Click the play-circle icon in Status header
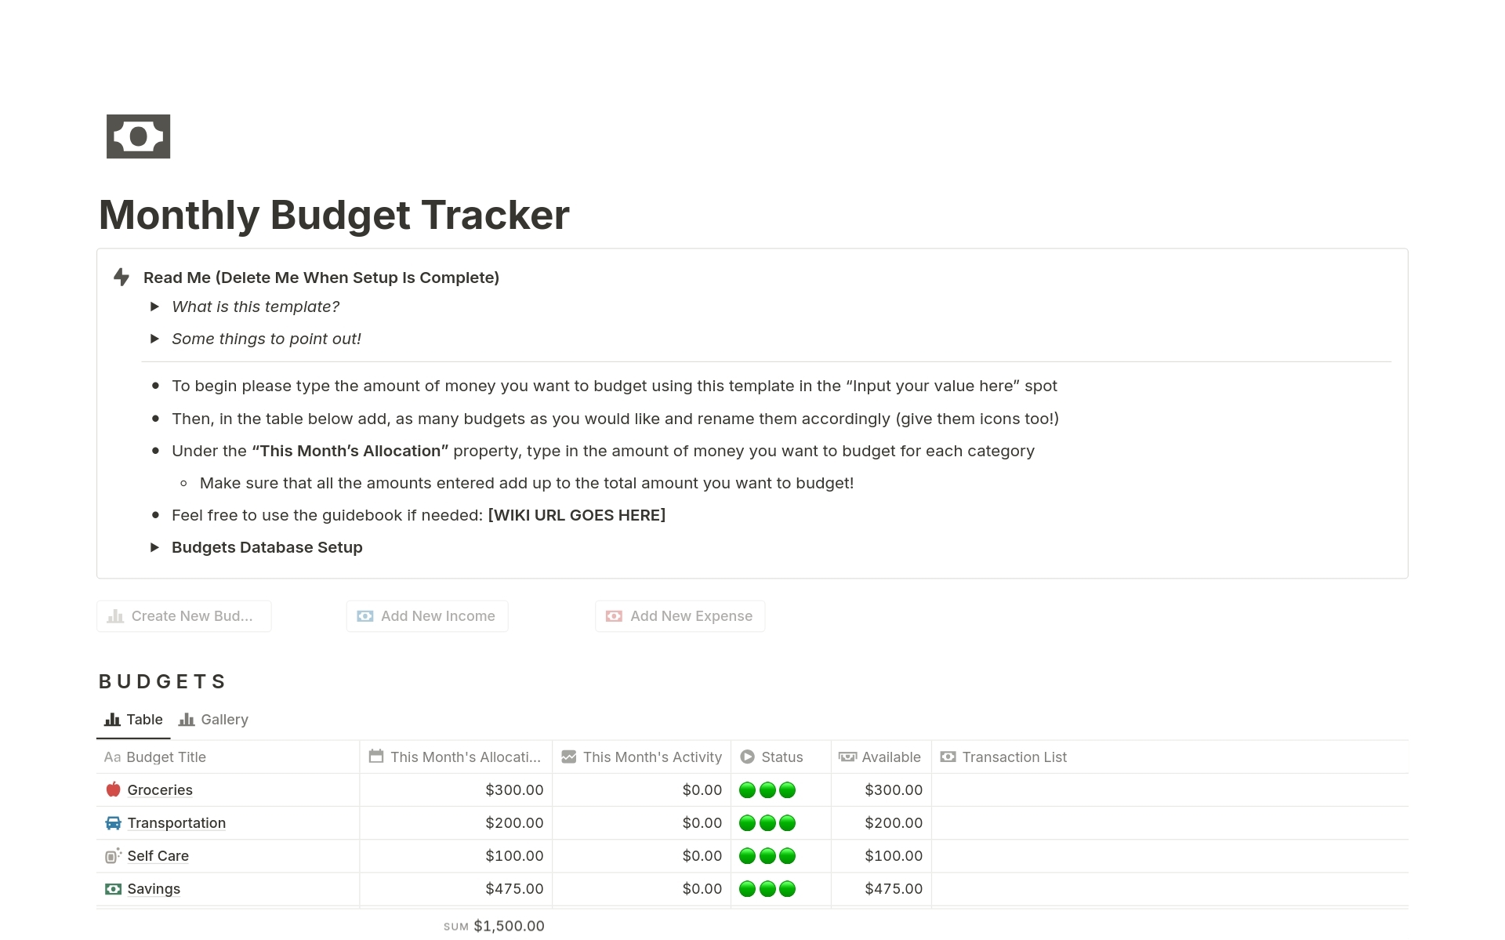Viewport: 1505px width, 940px height. (747, 757)
